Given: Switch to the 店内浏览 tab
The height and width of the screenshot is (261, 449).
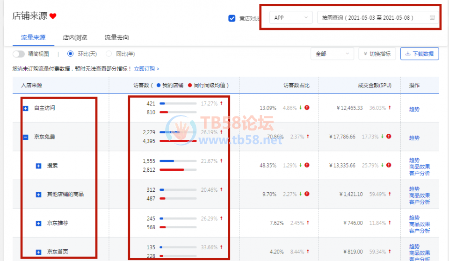Looking at the screenshot, I should pos(75,37).
